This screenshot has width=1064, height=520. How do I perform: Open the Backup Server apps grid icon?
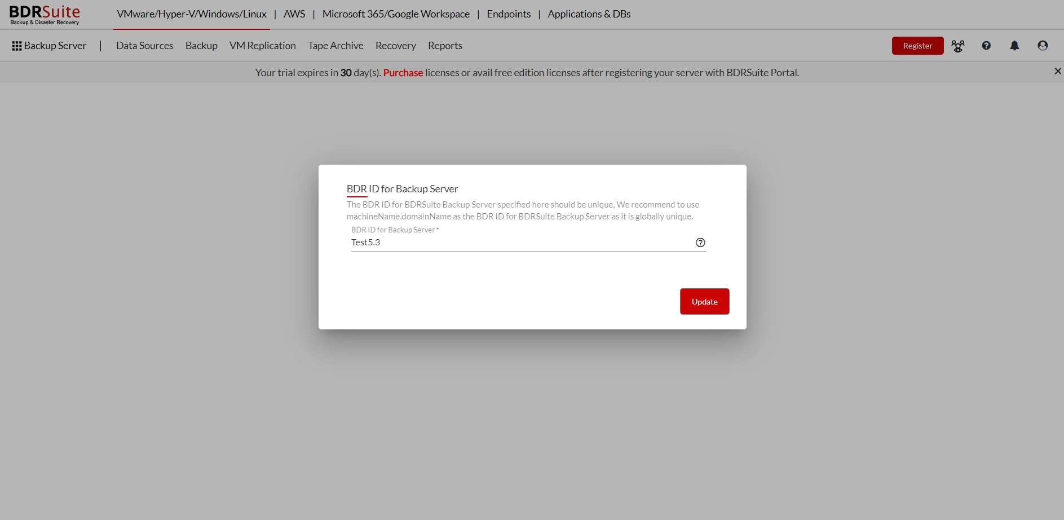(x=17, y=46)
